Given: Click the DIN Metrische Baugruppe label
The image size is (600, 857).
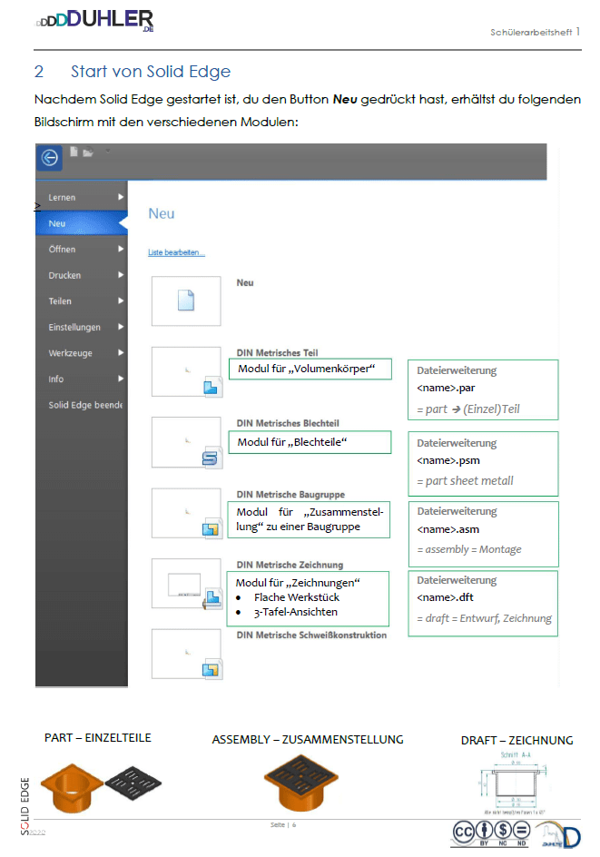Looking at the screenshot, I should pos(290,495).
